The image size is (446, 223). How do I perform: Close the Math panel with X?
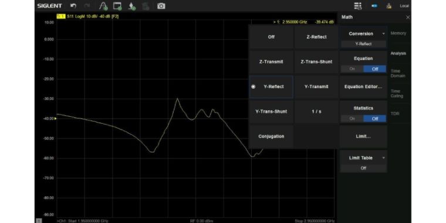408,18
